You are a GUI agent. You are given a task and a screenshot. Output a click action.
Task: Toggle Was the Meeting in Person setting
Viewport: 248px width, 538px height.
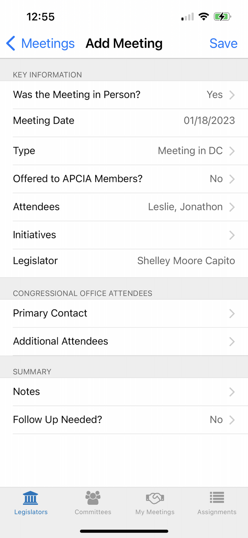pyautogui.click(x=124, y=94)
